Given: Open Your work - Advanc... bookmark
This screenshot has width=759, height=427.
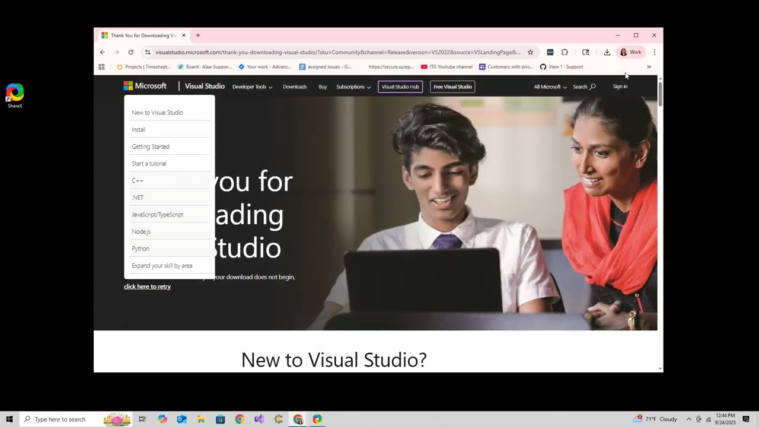Looking at the screenshot, I should coord(264,67).
